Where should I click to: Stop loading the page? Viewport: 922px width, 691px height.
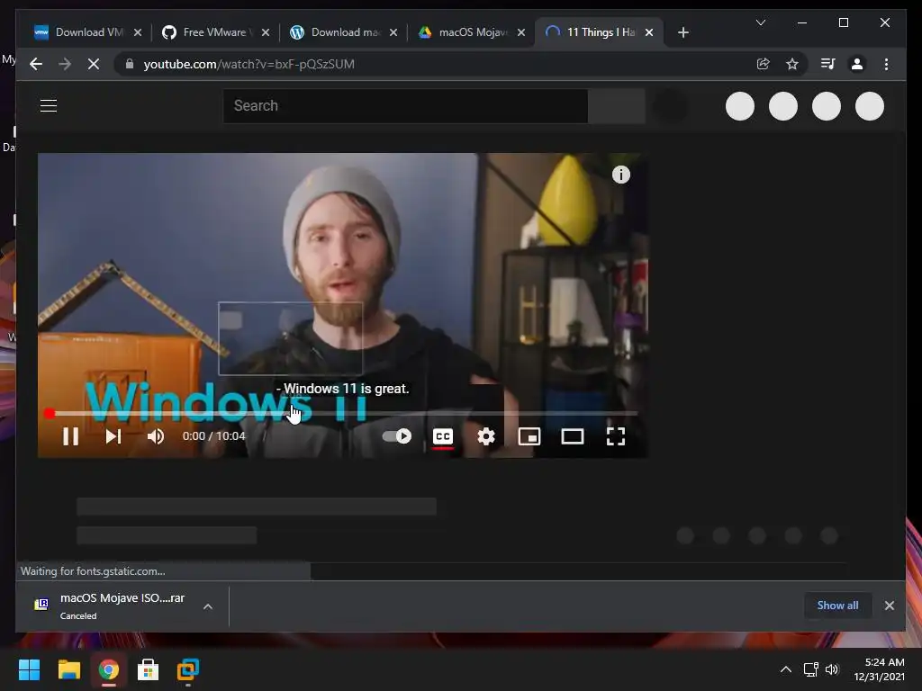(94, 64)
